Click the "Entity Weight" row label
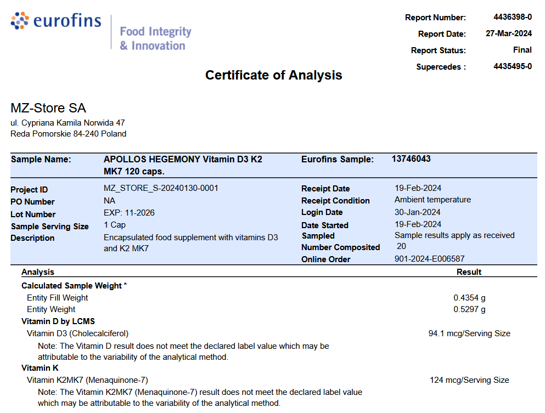This screenshot has height=413, width=545. 51,309
